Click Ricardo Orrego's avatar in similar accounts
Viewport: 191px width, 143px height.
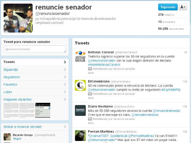pos(7,137)
